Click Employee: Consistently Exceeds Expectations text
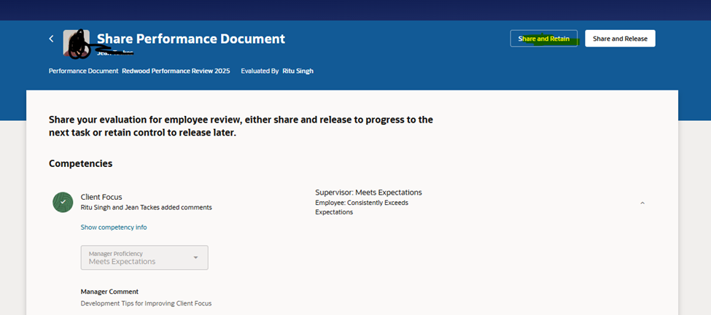This screenshot has width=711, height=315. (x=362, y=207)
